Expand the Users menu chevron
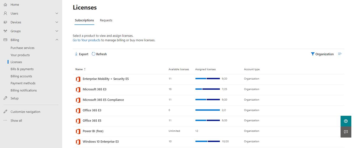355x148 pixels. point(57,13)
